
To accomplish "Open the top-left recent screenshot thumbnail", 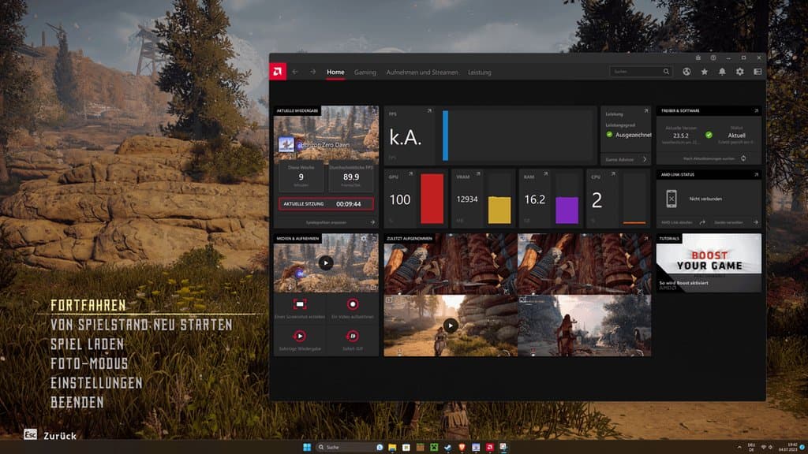I will tap(451, 264).
